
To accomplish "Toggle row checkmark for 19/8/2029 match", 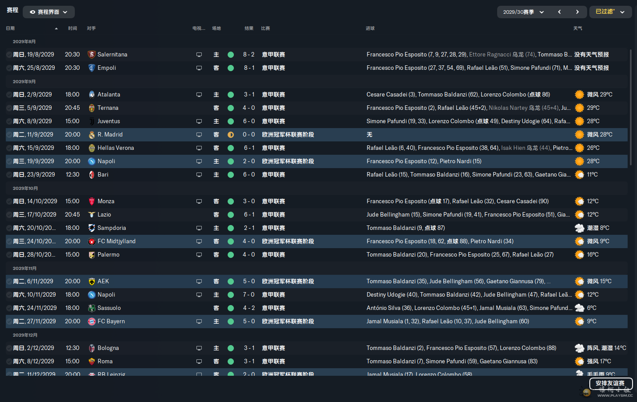I will pos(9,55).
